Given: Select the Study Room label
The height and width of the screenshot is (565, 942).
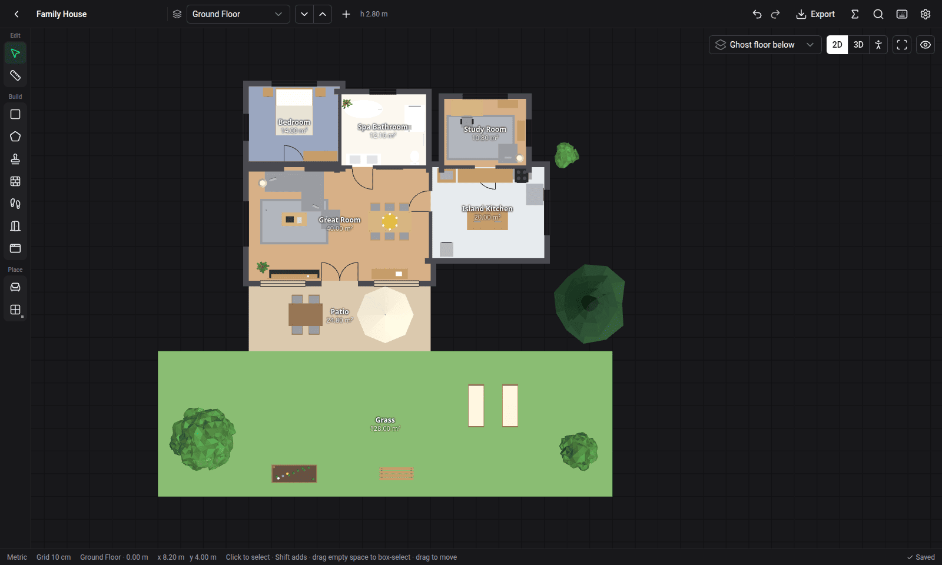Looking at the screenshot, I should [x=485, y=129].
